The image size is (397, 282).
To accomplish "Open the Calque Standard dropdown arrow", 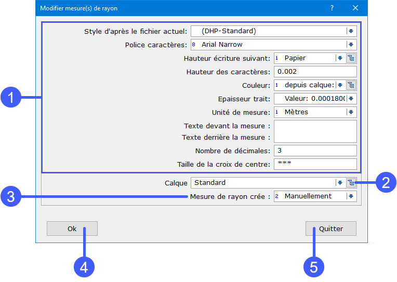I will point(340,183).
